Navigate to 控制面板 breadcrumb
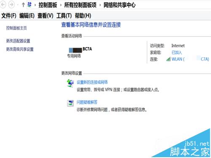This screenshot has width=211, height=158. pos(48,5)
